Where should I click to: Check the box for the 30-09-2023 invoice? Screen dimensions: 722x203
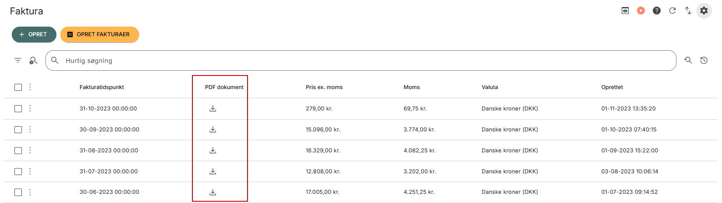tap(18, 130)
